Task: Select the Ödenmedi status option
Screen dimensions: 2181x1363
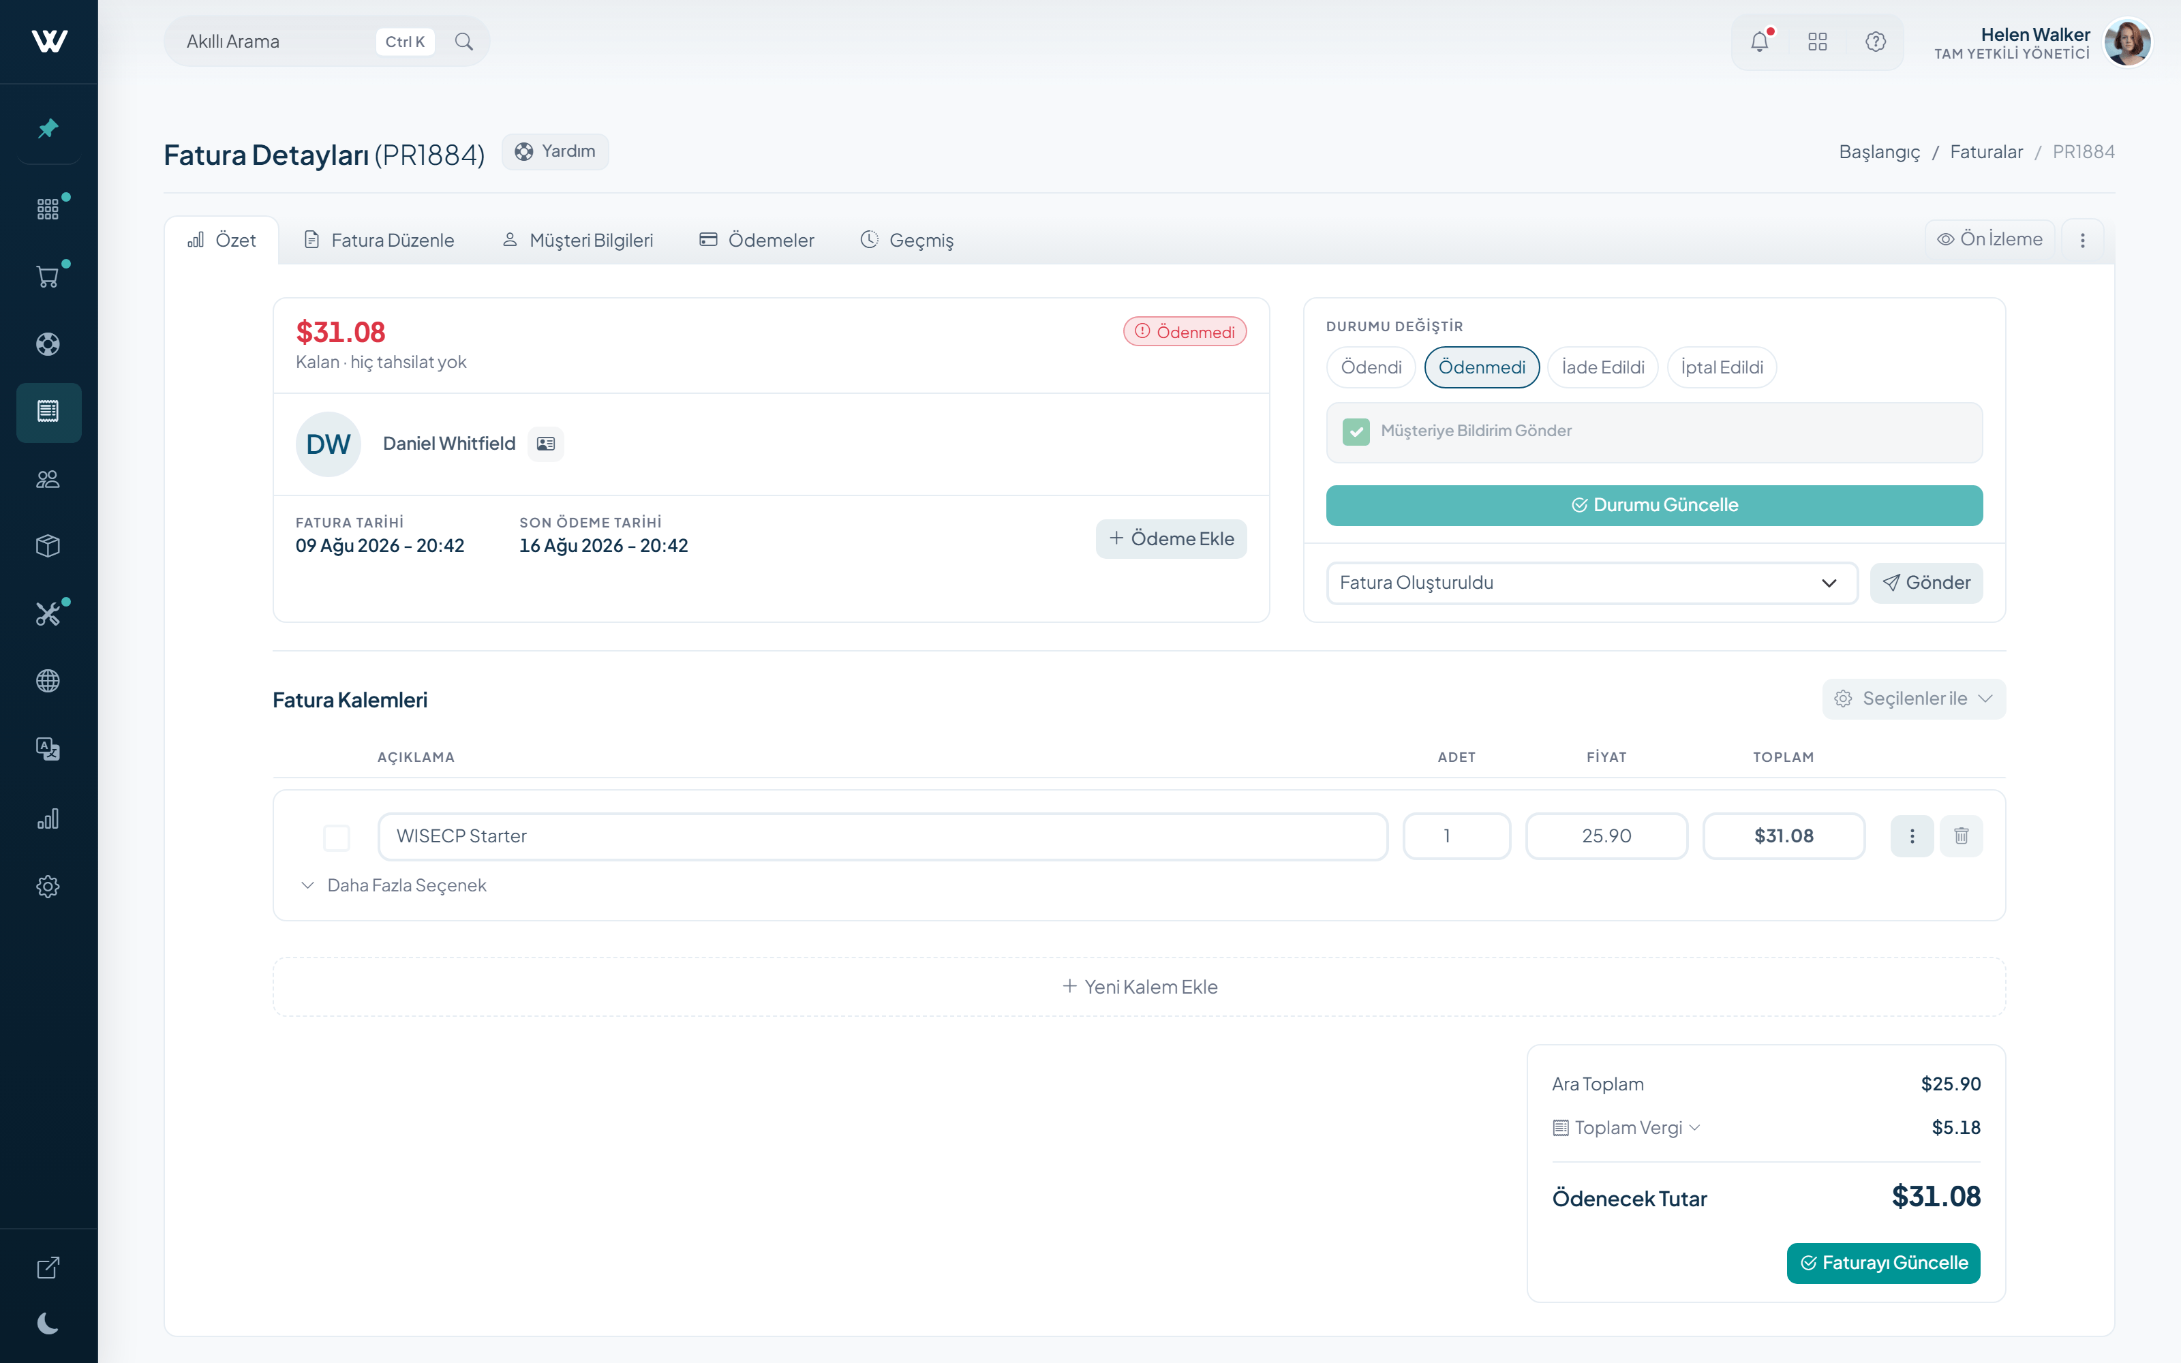Action: 1482,368
